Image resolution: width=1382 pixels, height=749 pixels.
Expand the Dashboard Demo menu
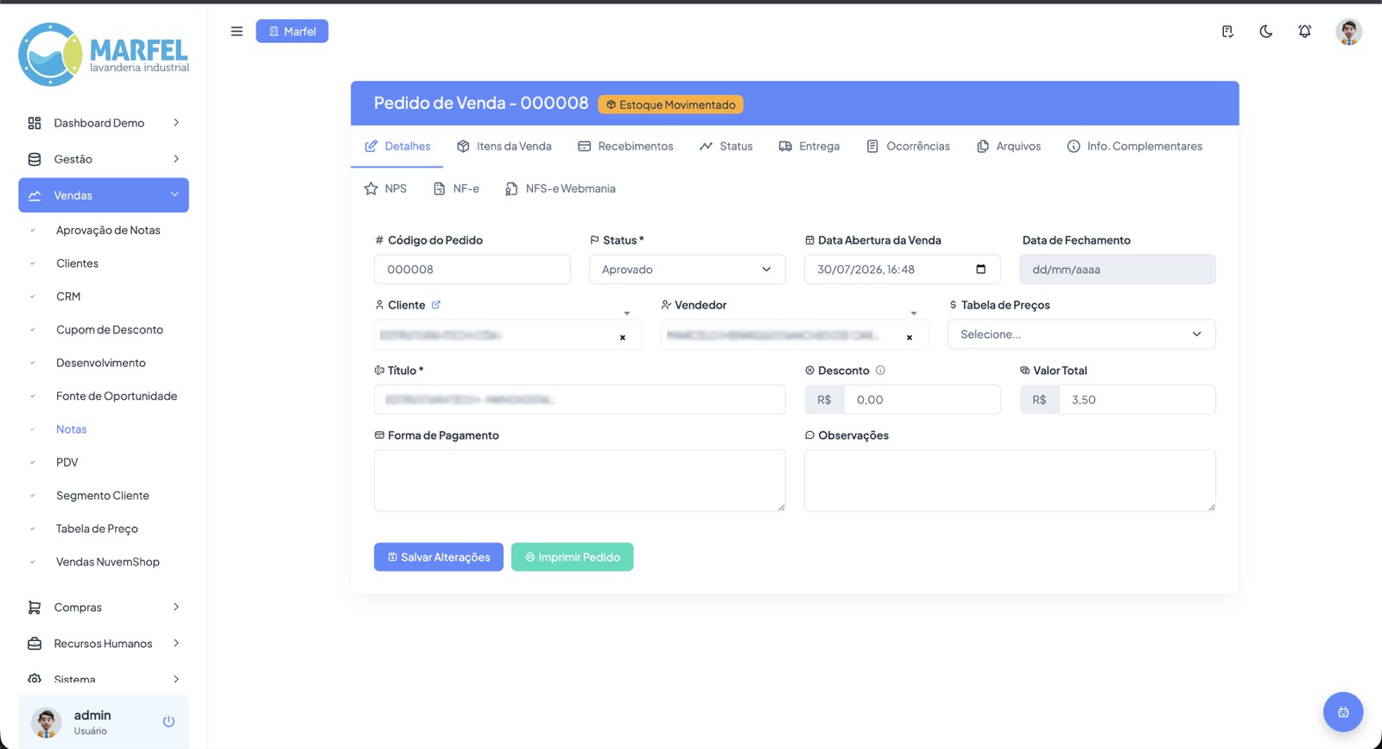104,123
